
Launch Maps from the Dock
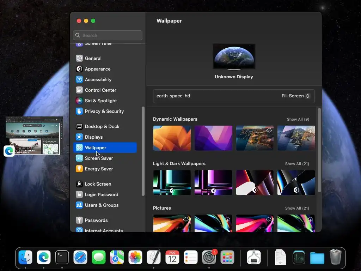117,257
